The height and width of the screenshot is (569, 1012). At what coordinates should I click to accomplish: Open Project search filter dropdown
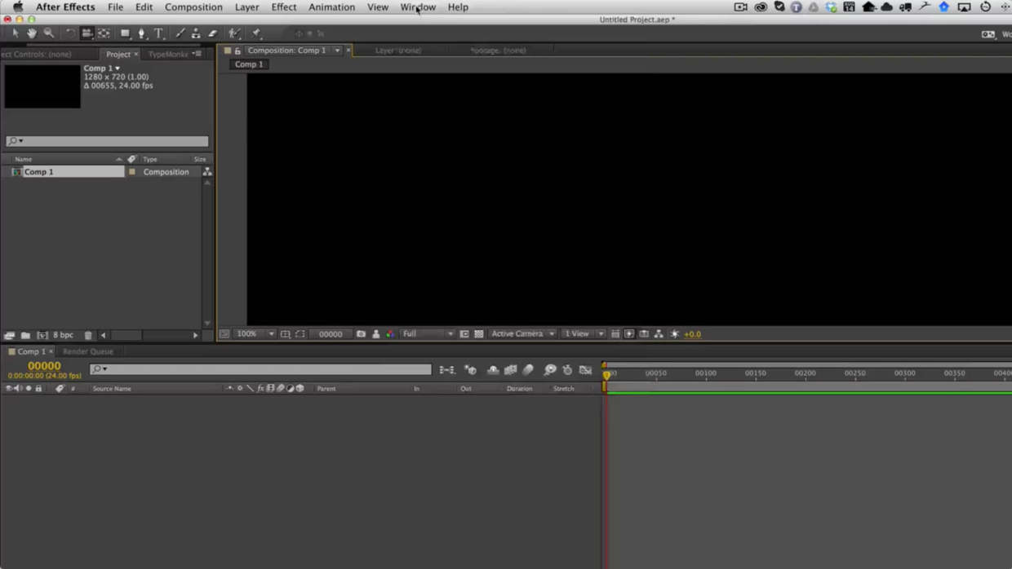pos(16,141)
